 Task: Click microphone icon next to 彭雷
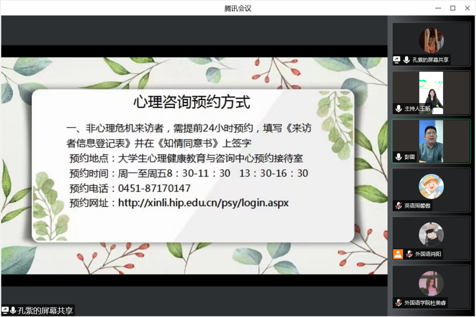399,157
